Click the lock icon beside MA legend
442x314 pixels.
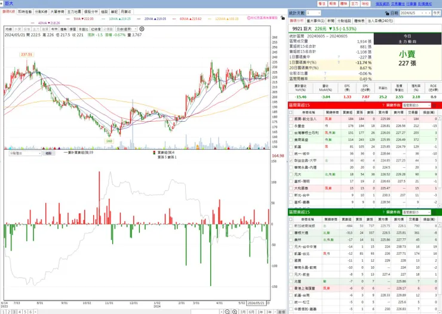point(283,18)
